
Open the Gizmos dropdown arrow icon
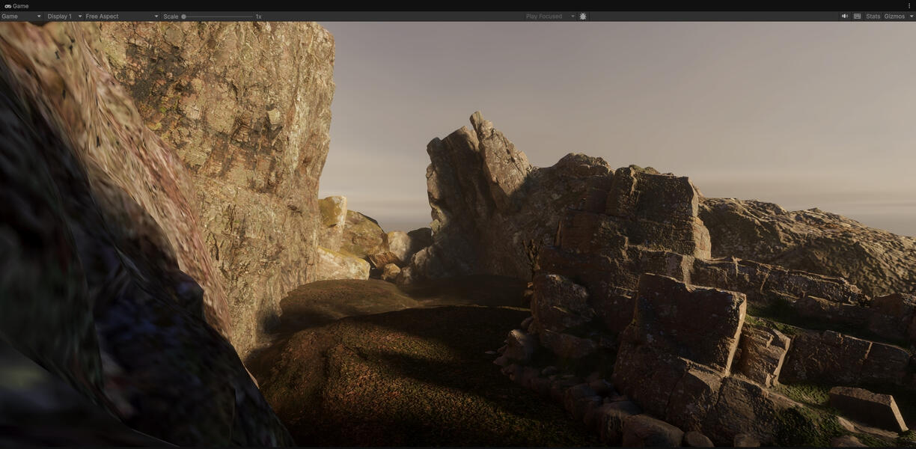tap(912, 16)
